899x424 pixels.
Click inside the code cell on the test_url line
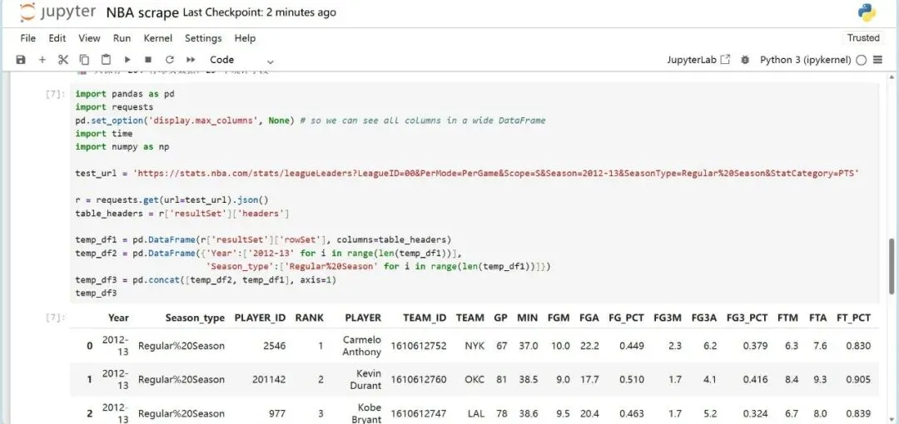click(467, 173)
